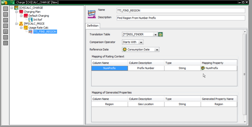
Task: Click the first button in left toolbar
Action: click(5, 9)
